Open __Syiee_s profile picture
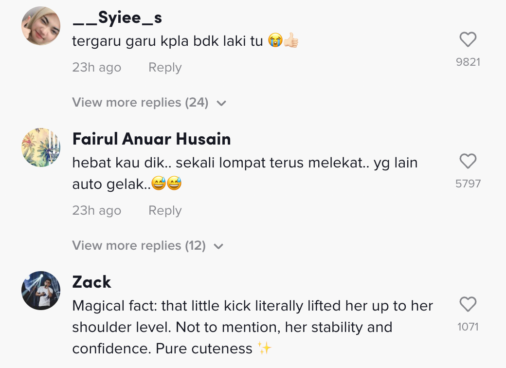This screenshot has height=368, width=506. click(41, 26)
